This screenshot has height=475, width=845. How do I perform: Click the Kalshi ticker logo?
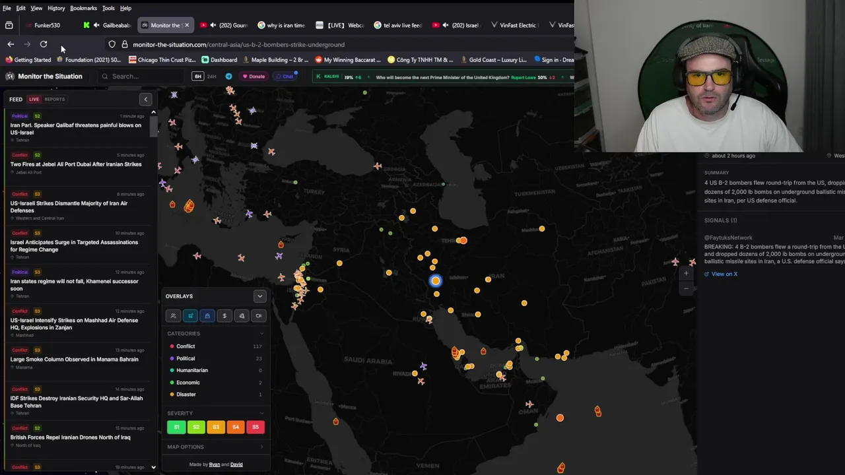[x=327, y=77]
